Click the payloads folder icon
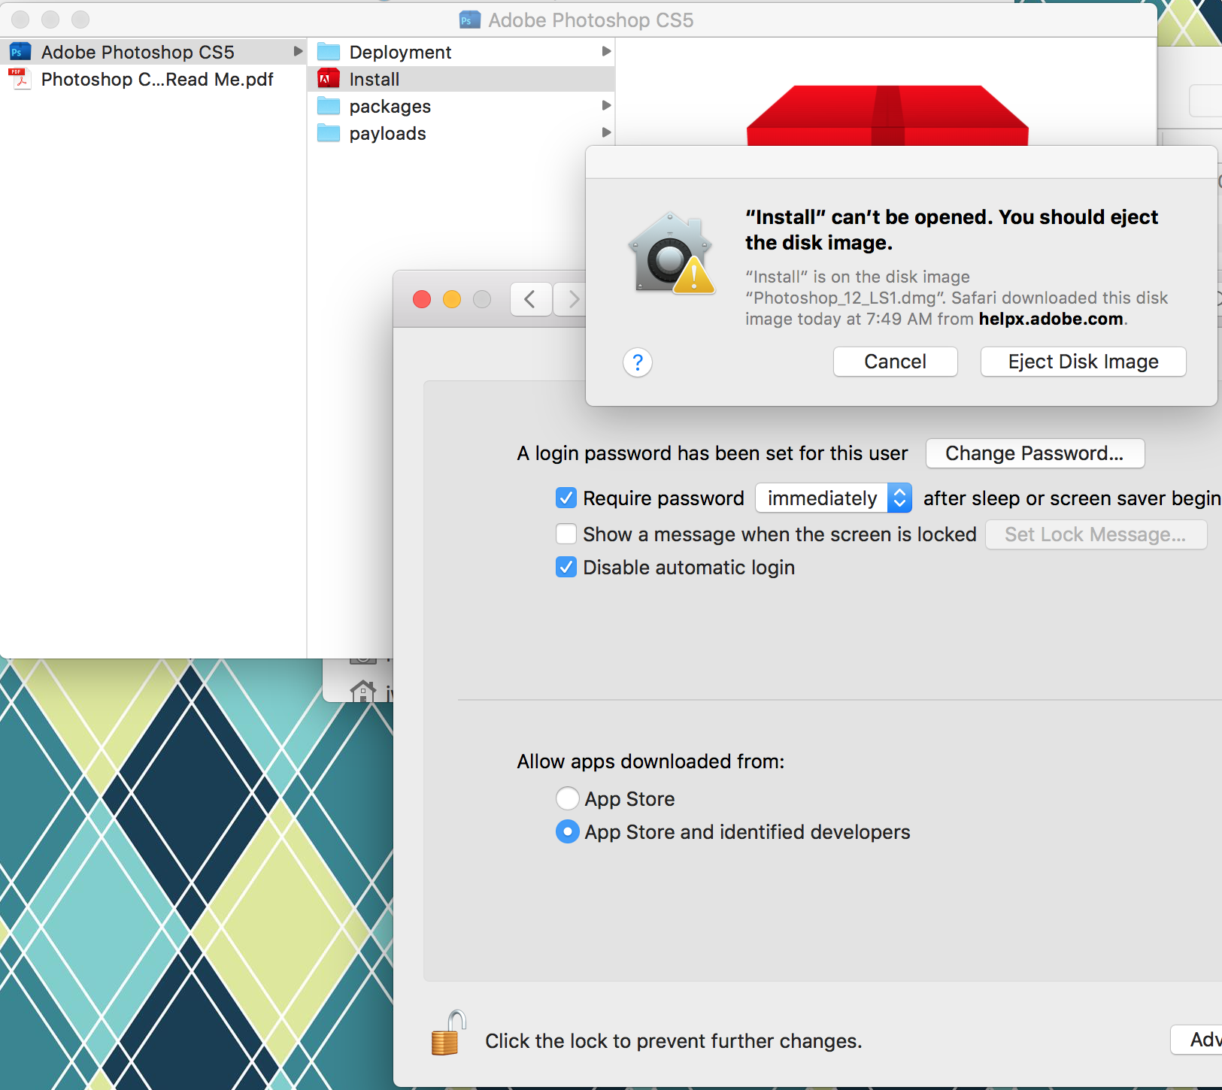Viewport: 1222px width, 1090px height. pyautogui.click(x=329, y=133)
